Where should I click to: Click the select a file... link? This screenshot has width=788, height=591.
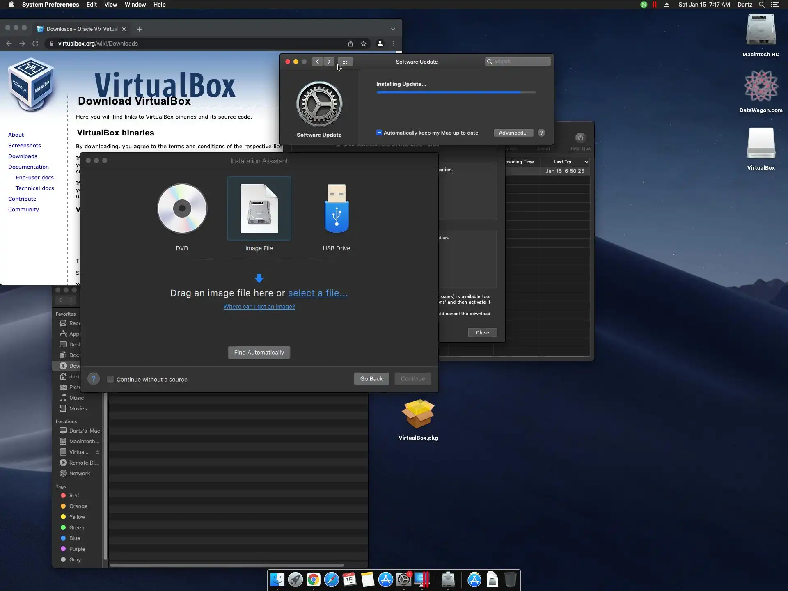tap(318, 293)
